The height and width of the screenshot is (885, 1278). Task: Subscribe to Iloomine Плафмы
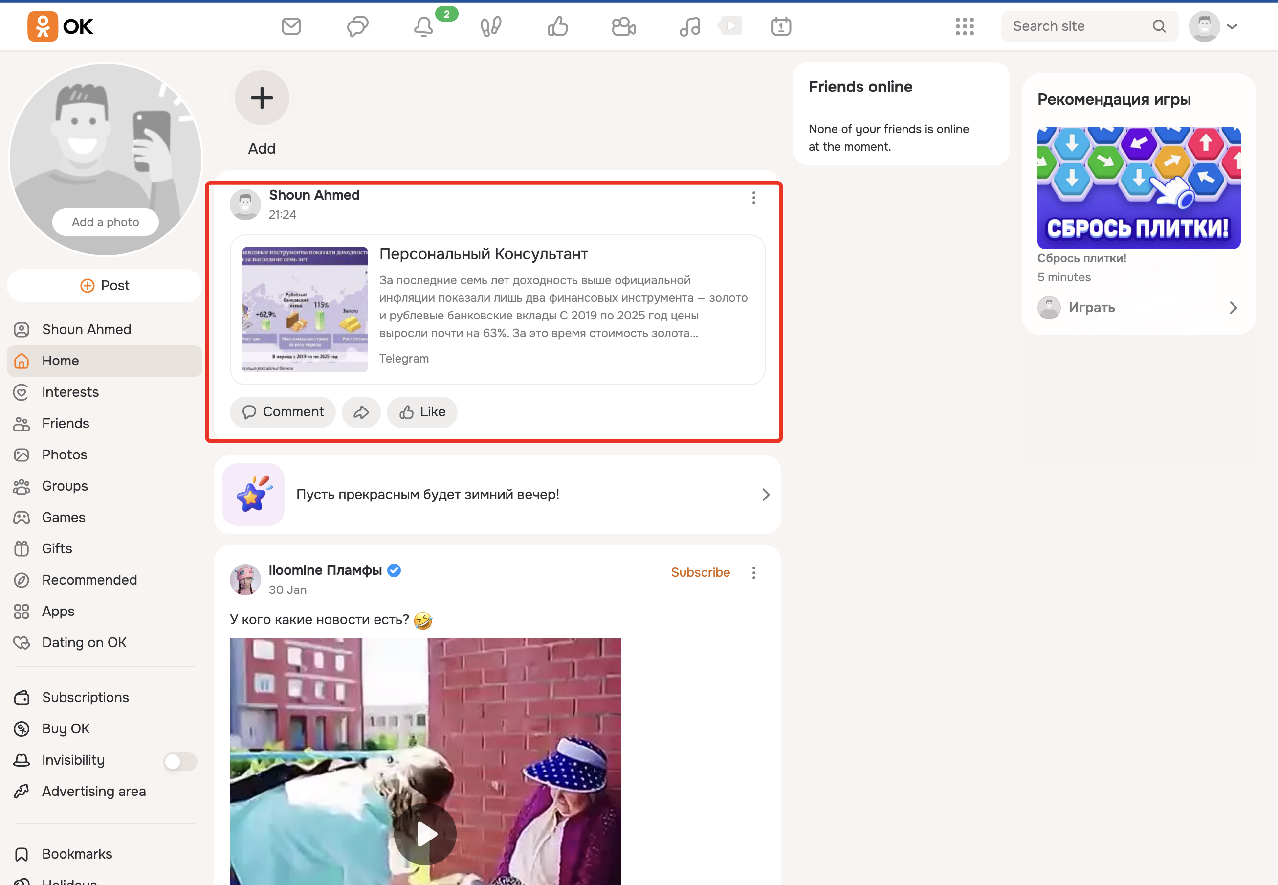click(700, 572)
